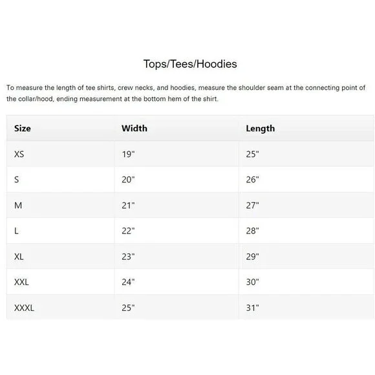Click the L size row label

click(x=16, y=231)
